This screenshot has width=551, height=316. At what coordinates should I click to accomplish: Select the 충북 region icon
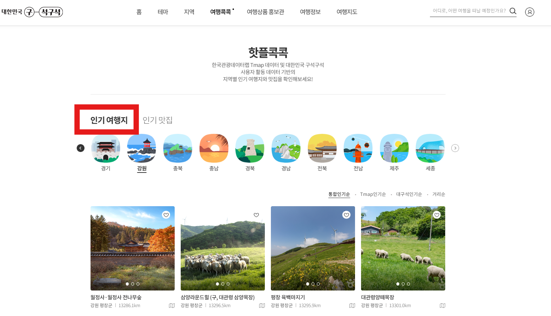click(x=178, y=148)
